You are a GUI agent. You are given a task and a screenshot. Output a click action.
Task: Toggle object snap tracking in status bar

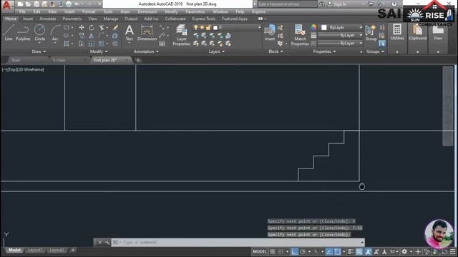coord(329,251)
